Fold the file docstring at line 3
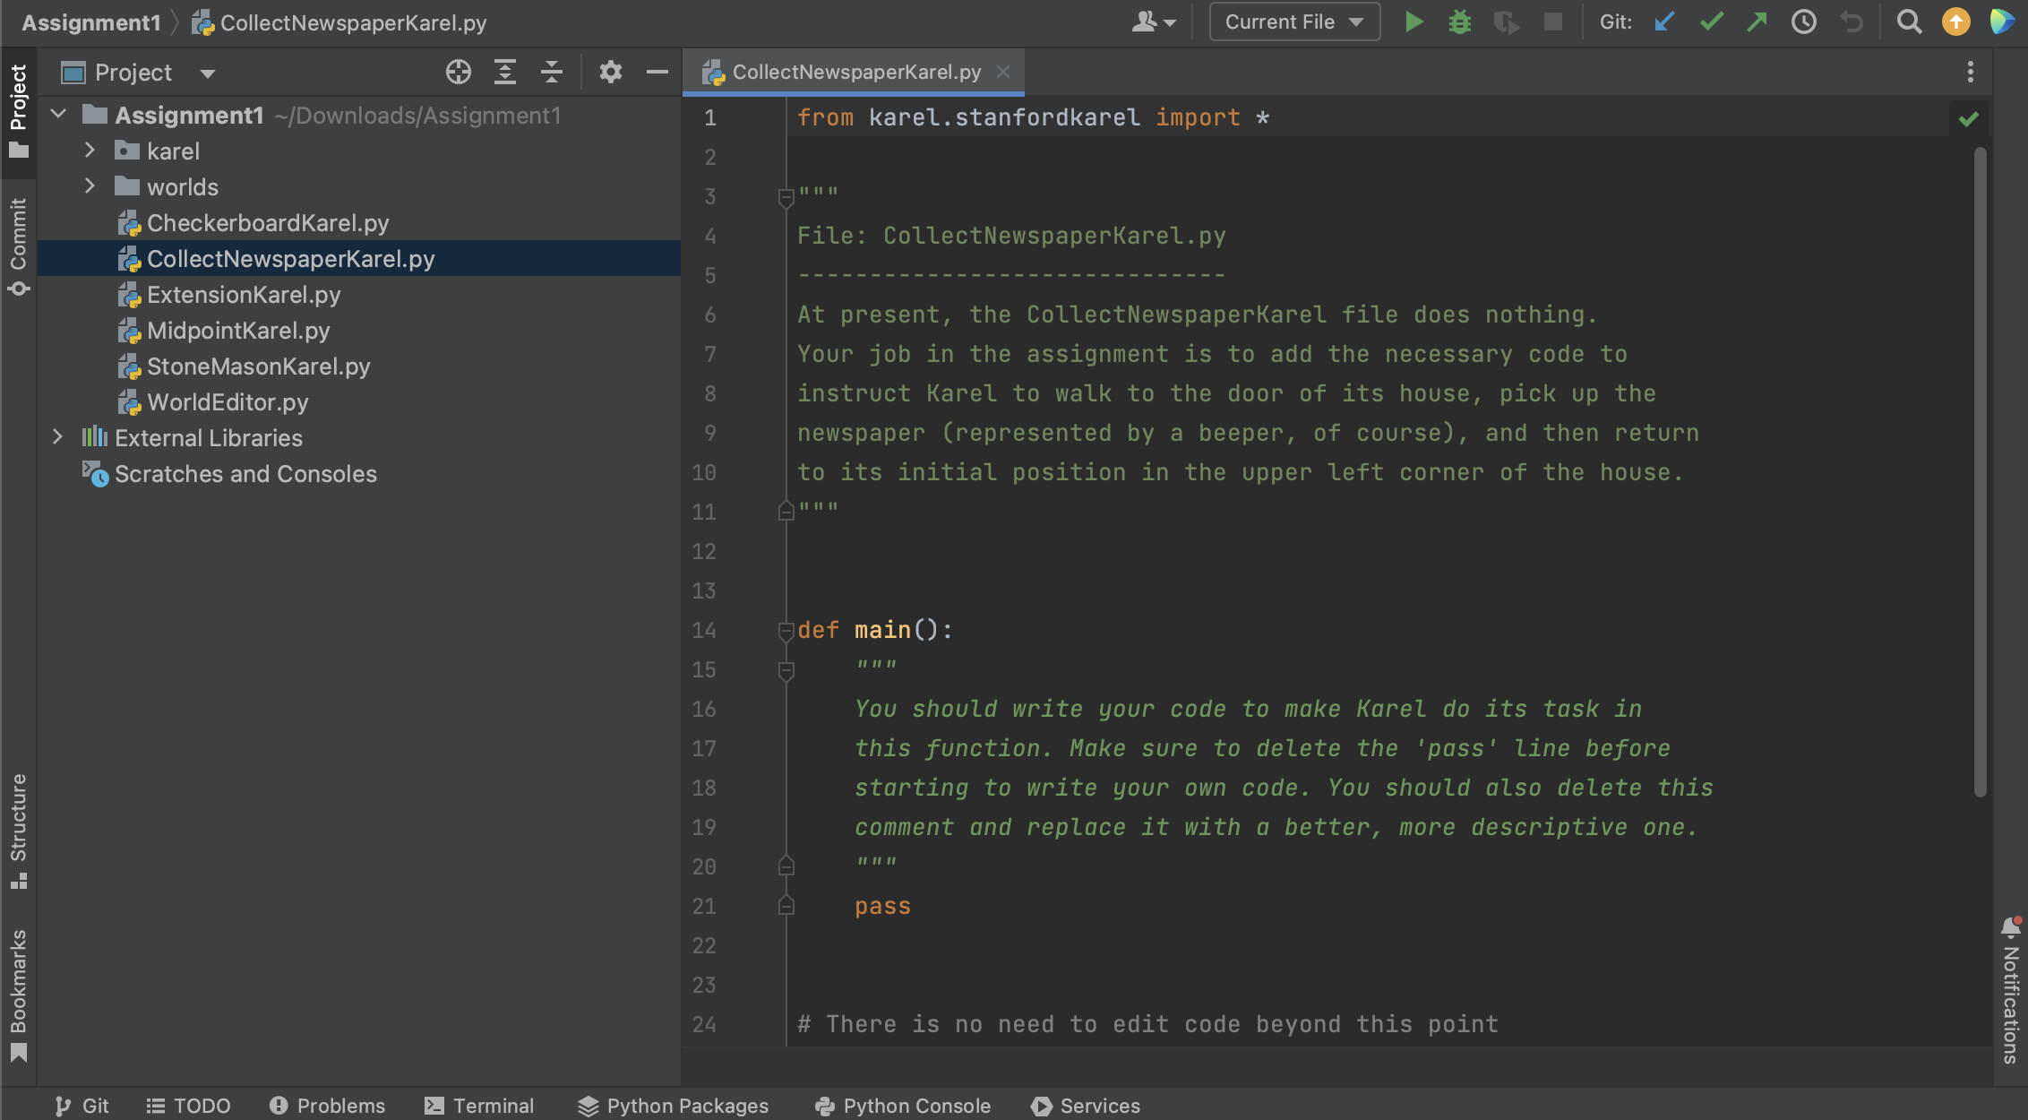This screenshot has height=1120, width=2028. click(x=786, y=197)
